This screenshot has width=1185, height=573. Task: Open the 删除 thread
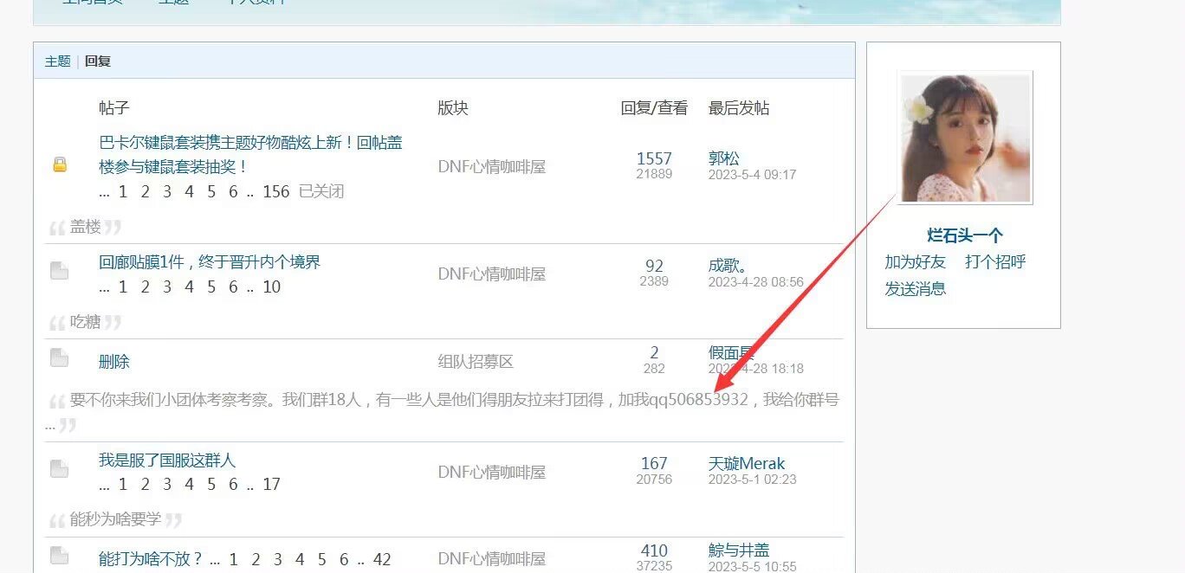[114, 362]
